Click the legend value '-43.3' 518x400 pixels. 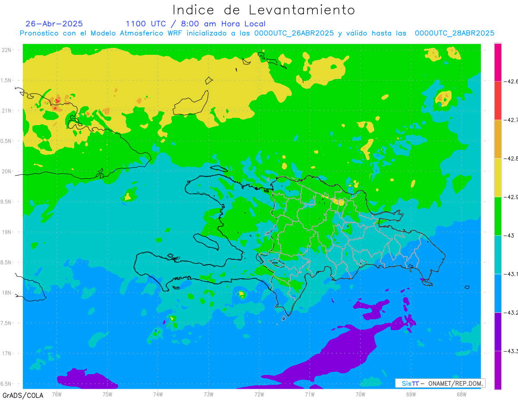pos(511,351)
